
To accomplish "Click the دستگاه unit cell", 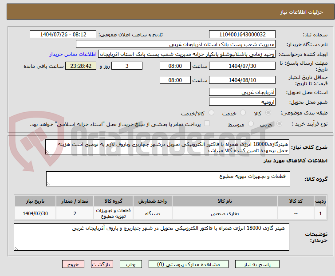I will click(x=153, y=213).
